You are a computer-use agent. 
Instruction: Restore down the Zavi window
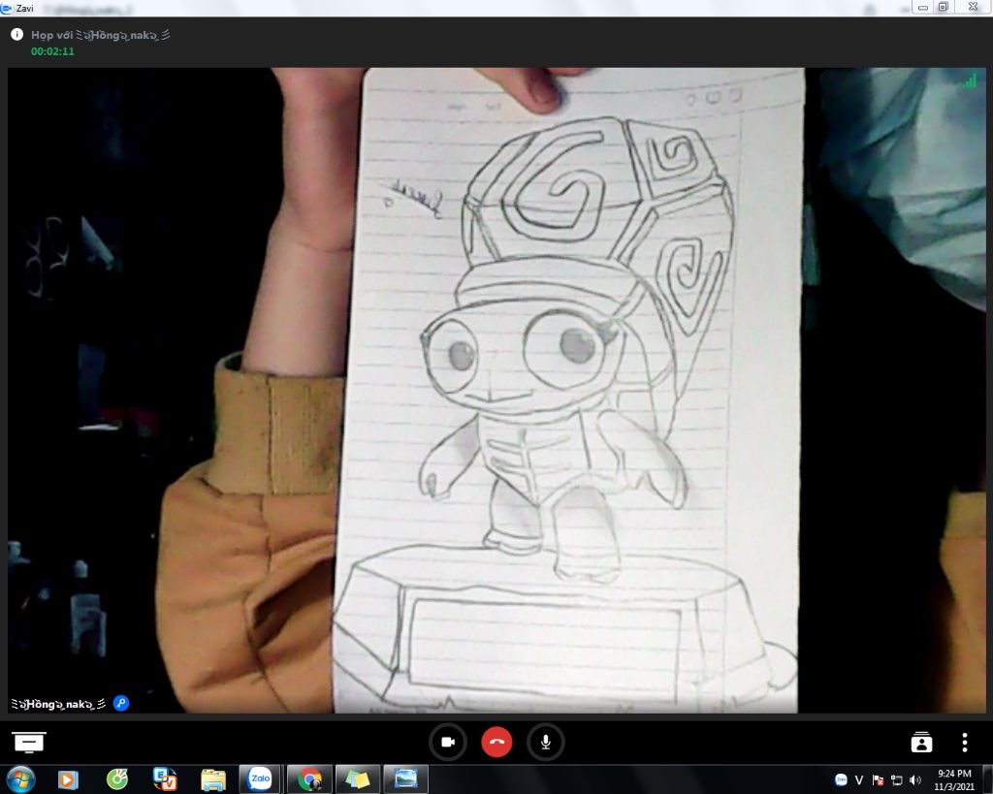[x=943, y=7]
